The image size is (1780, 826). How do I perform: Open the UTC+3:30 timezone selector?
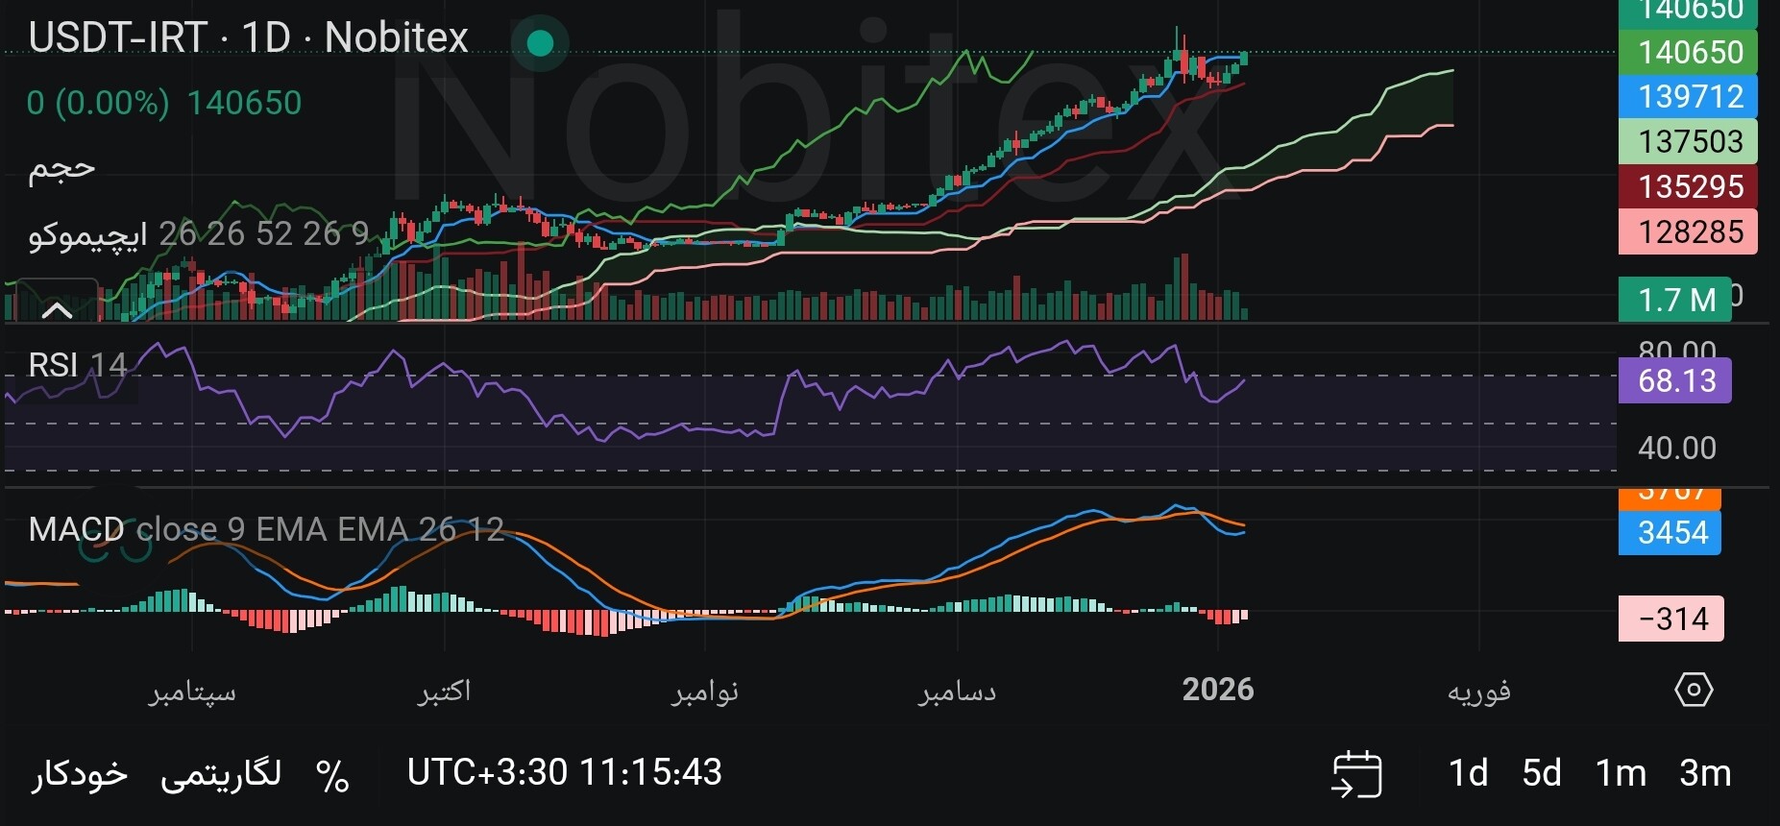(565, 772)
